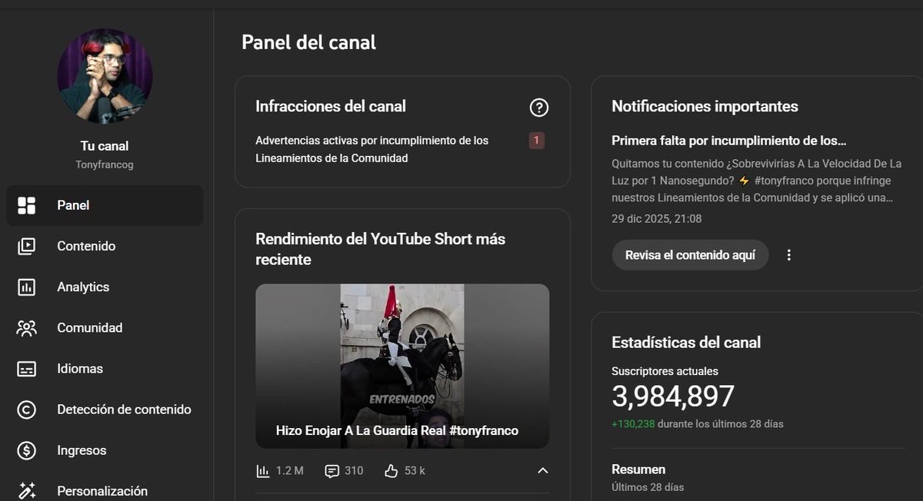Click the Panel del canal heading
This screenshot has height=501, width=923.
(x=308, y=42)
